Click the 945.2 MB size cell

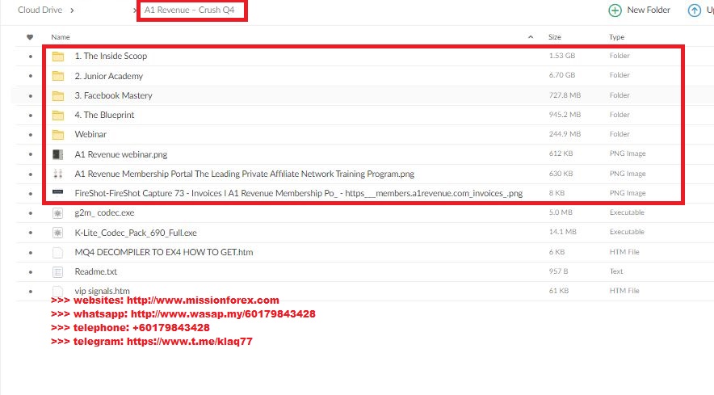point(565,115)
